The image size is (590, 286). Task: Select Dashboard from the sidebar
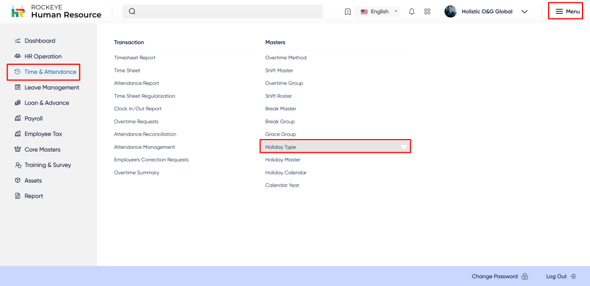pos(40,41)
